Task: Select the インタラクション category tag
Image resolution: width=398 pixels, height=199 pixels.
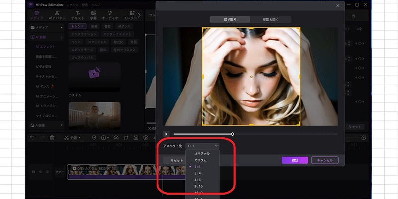Action: (84, 34)
